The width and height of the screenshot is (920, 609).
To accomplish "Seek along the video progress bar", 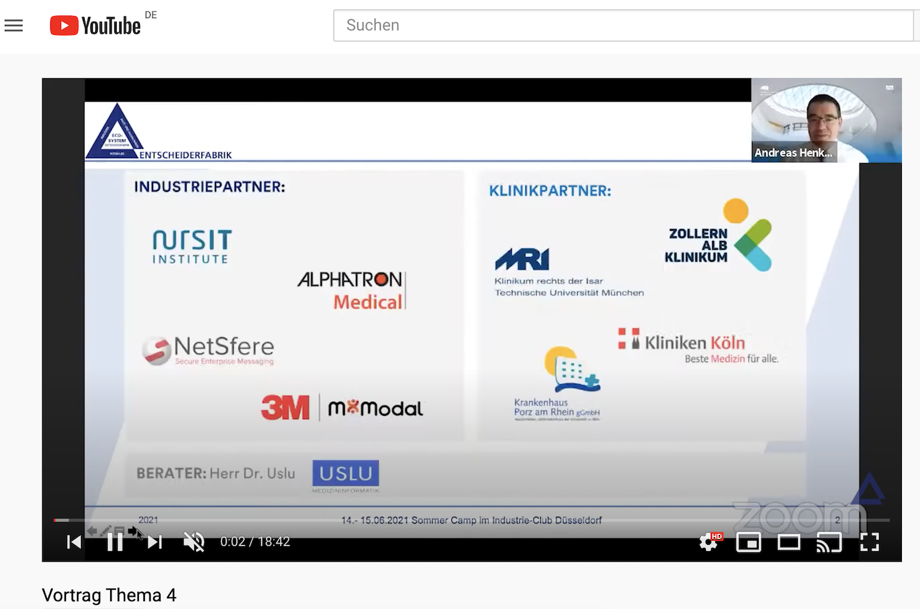I will 471,520.
